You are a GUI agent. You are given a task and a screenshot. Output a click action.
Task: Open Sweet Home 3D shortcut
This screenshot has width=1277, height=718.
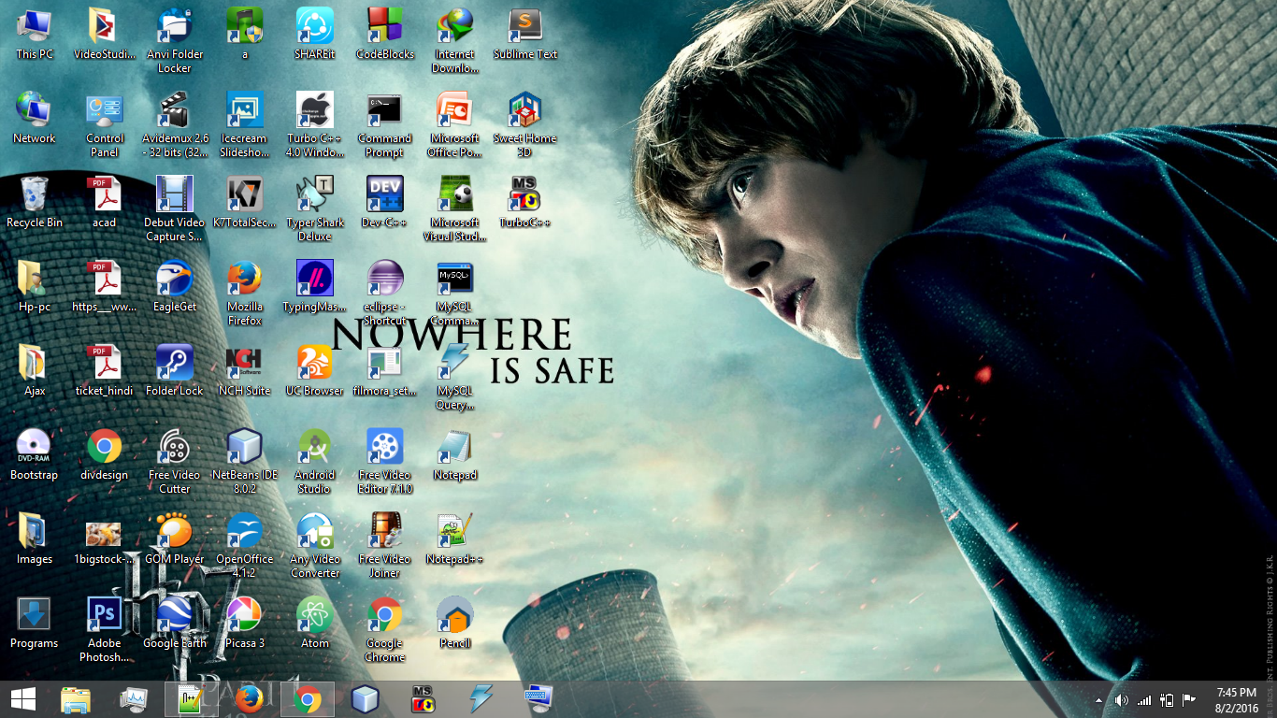[x=525, y=125]
